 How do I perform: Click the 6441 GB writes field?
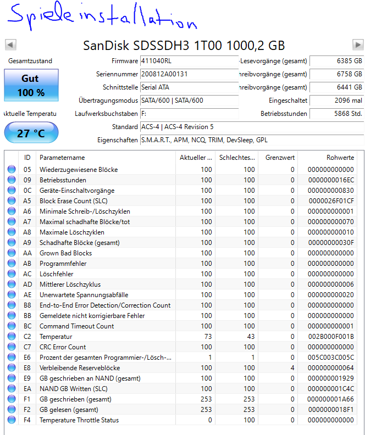[336, 87]
